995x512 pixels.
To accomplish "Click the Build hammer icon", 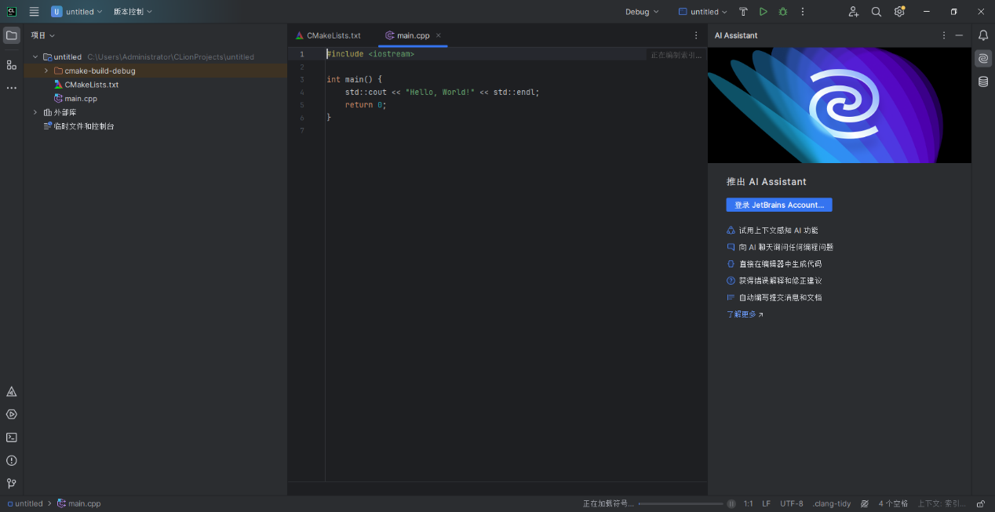I will point(743,12).
